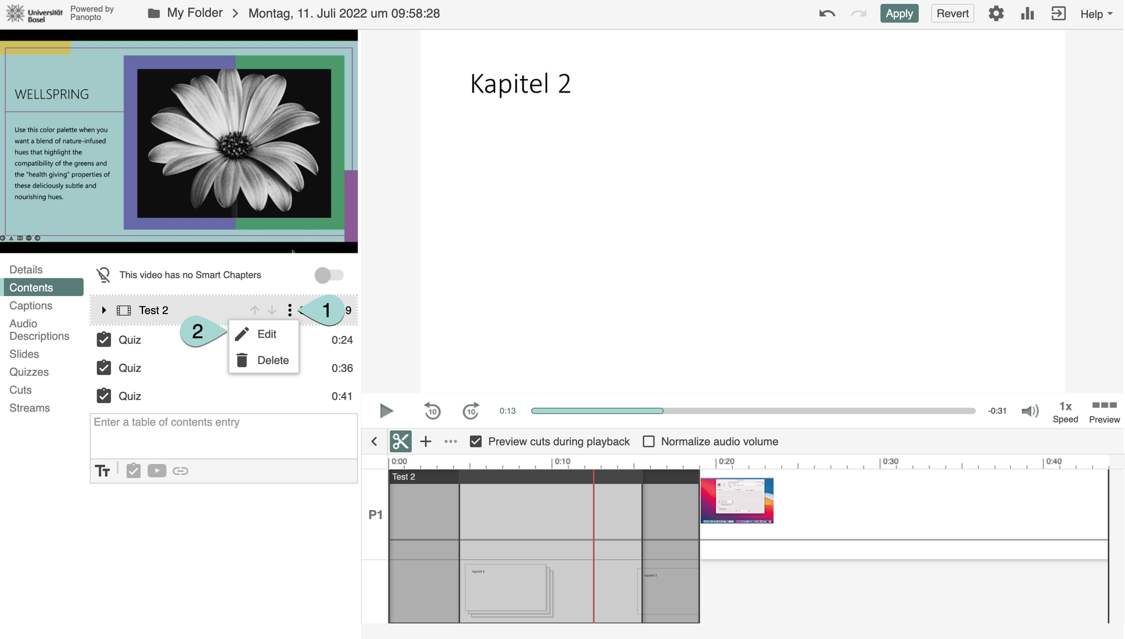This screenshot has width=1125, height=639.
Task: Enable Normalize audio volume checkbox
Action: (649, 441)
